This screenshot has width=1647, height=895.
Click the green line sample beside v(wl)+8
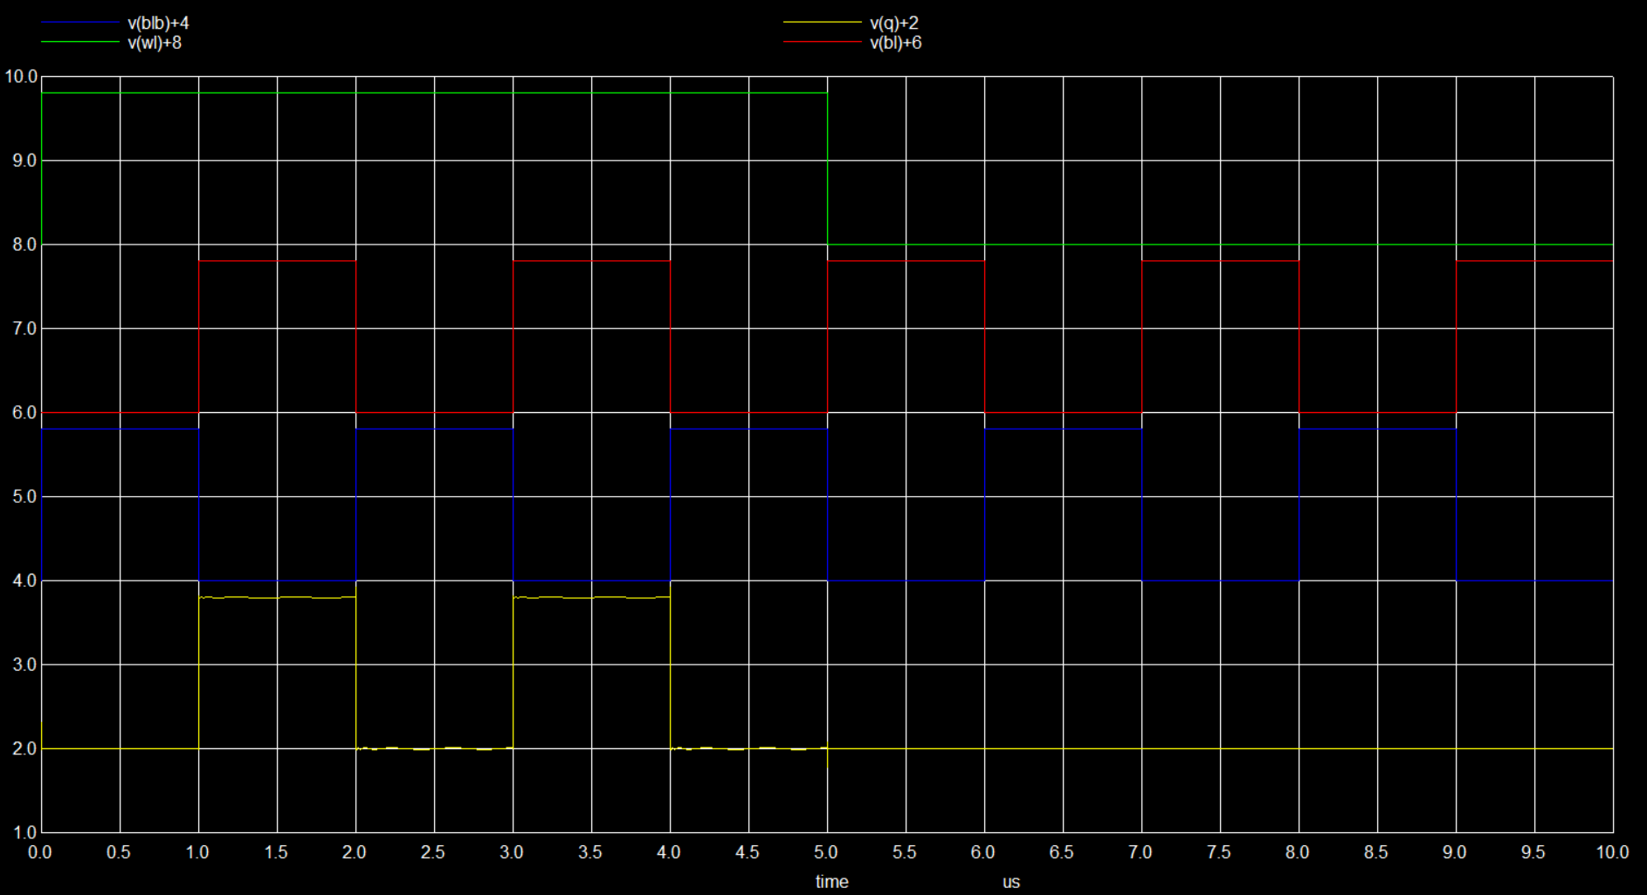[79, 42]
